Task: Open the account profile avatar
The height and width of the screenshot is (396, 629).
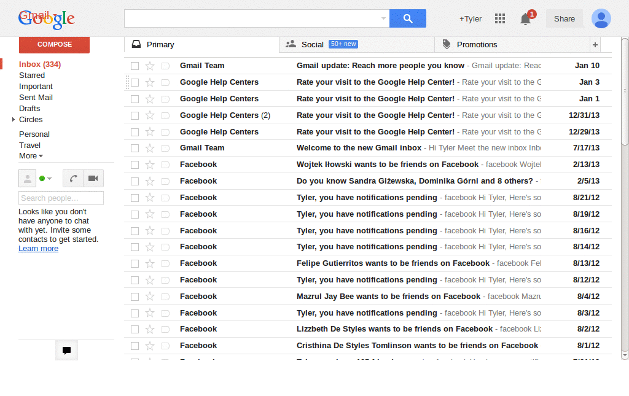Action: (601, 18)
